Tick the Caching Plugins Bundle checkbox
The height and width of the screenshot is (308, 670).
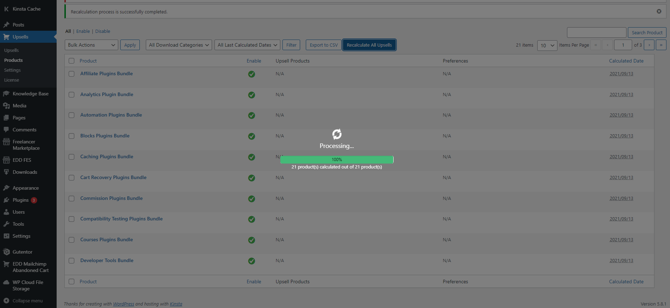click(71, 157)
